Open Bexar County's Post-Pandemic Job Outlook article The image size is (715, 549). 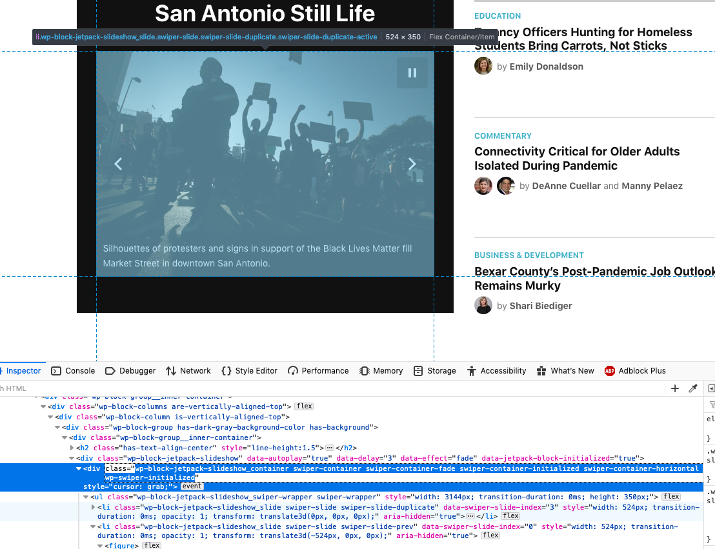594,278
